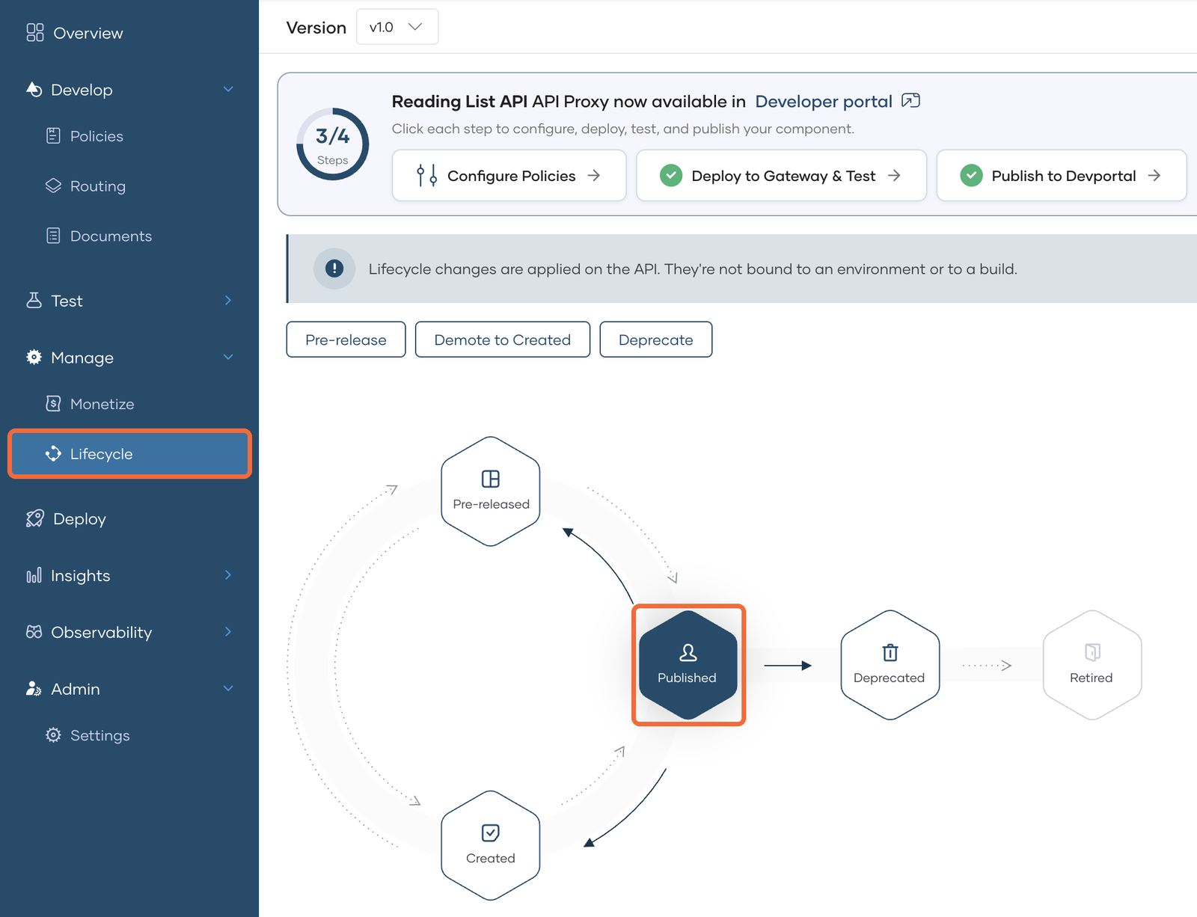Open the Developer portal link
The width and height of the screenshot is (1197, 917).
pyautogui.click(x=824, y=102)
